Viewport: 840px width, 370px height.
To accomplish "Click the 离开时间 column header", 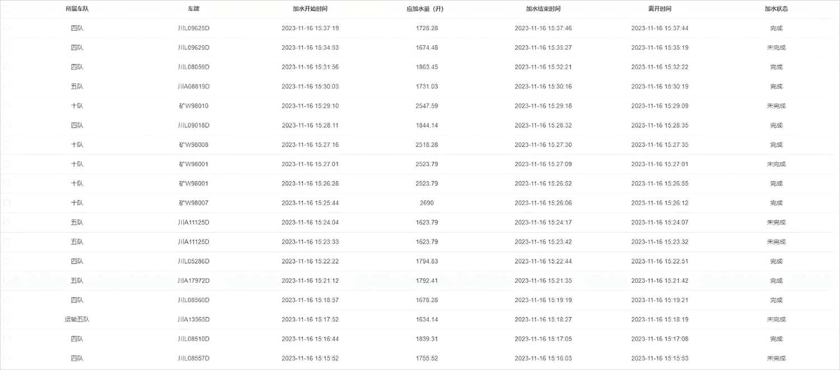I will pyautogui.click(x=660, y=9).
